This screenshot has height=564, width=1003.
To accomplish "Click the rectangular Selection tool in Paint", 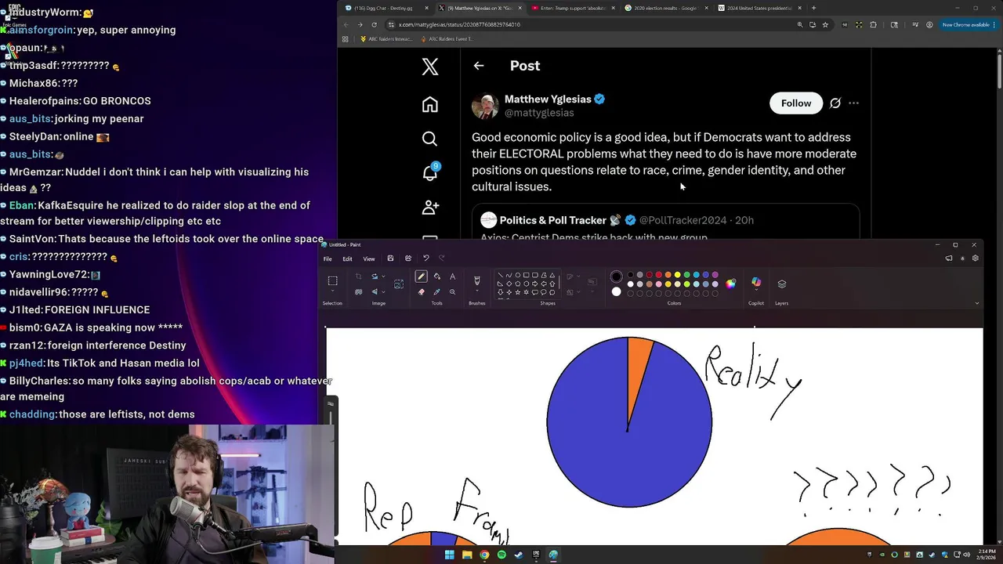I will click(x=332, y=280).
